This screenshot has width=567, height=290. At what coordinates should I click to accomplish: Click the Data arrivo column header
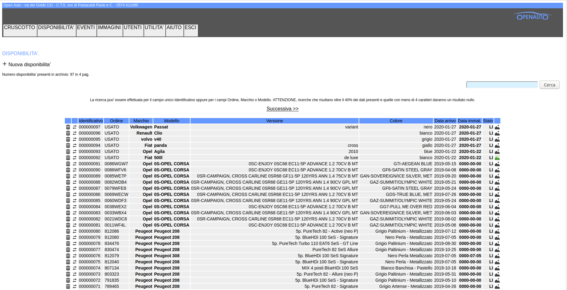445,121
